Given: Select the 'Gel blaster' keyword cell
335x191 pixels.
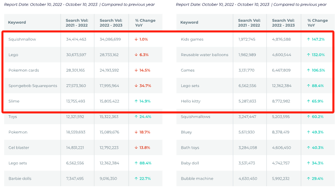Looking at the screenshot, I should [19, 147].
